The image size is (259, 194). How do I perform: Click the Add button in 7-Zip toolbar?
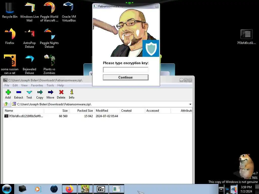(8, 94)
